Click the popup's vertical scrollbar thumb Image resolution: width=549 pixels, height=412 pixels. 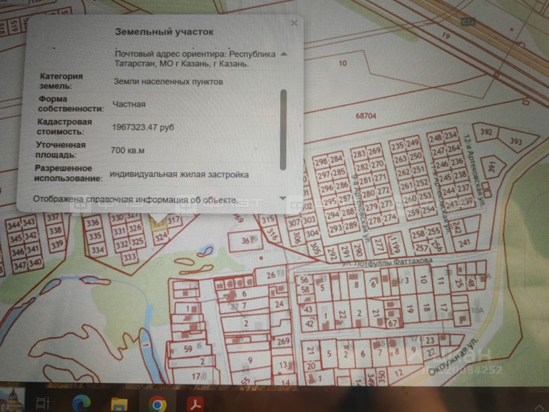pyautogui.click(x=283, y=130)
